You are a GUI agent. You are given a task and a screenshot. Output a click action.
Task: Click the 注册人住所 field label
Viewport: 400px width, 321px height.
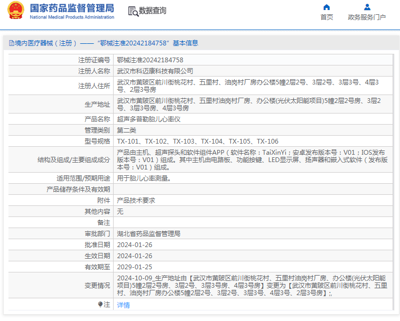94,86
